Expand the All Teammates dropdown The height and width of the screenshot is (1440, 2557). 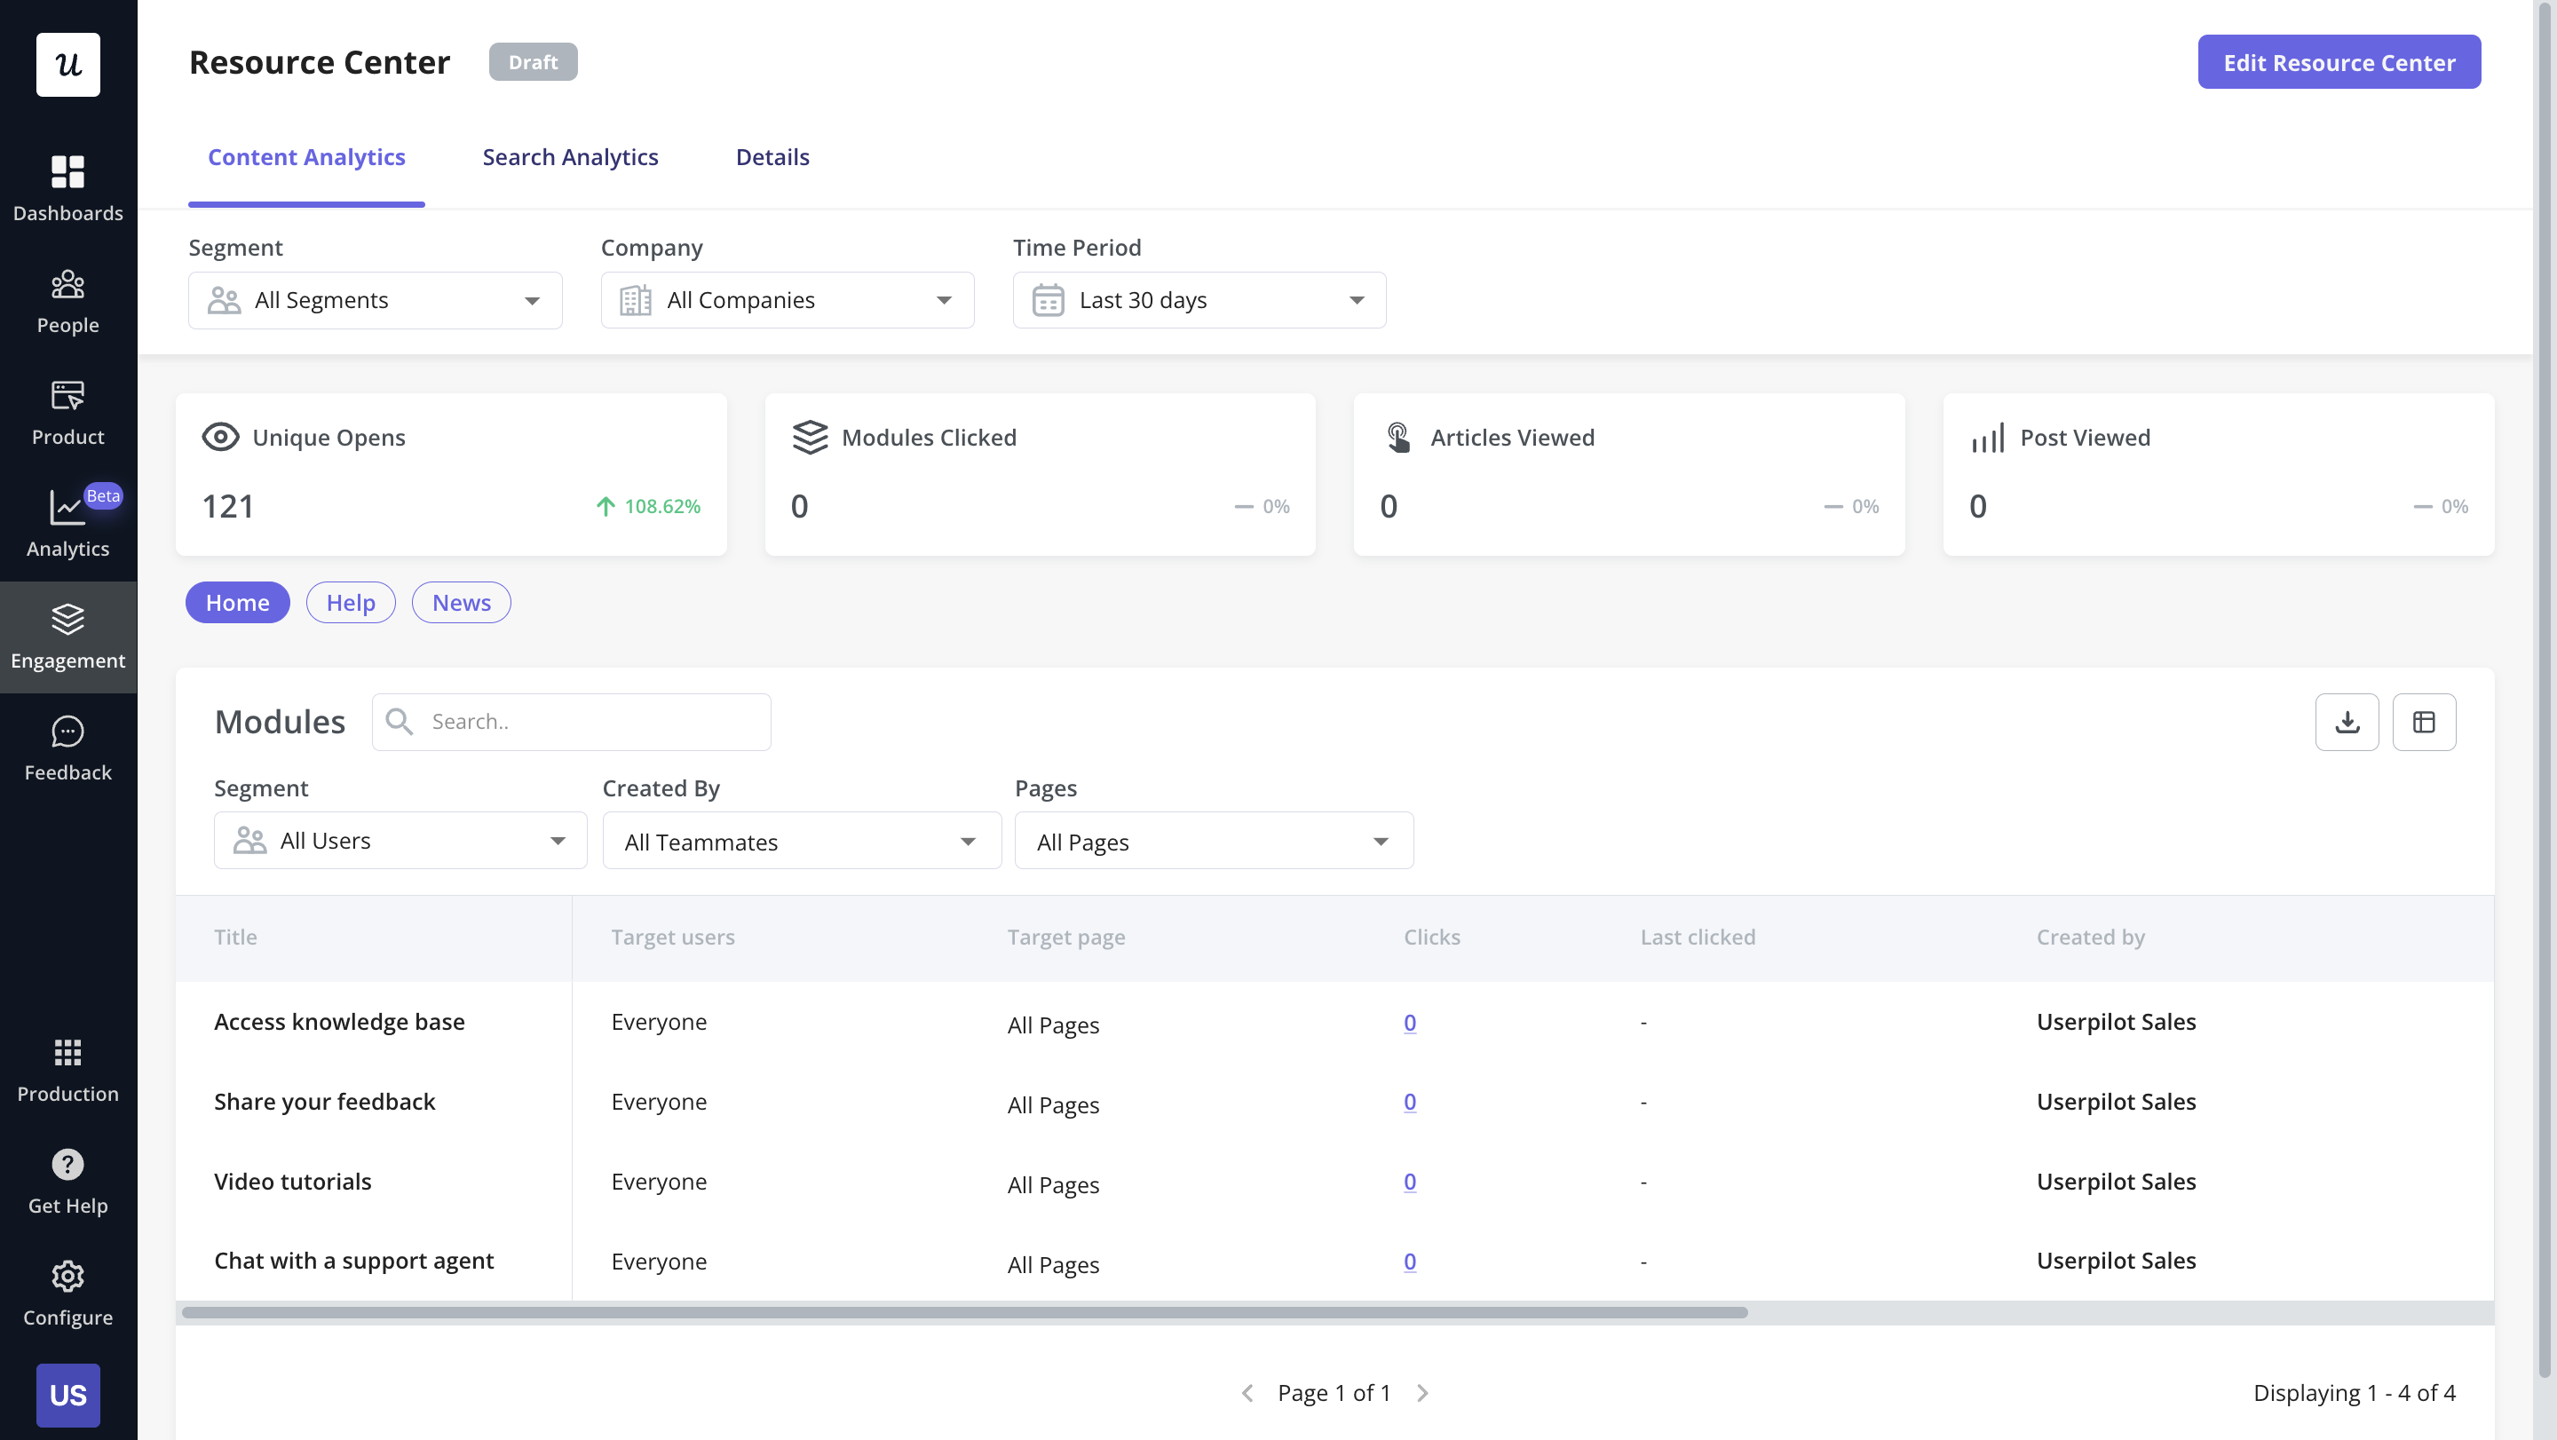[801, 841]
